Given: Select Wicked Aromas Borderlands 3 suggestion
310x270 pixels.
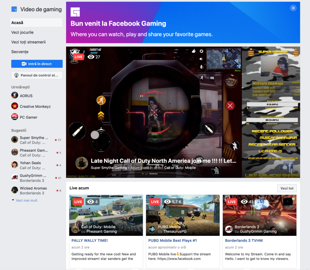Looking at the screenshot, I should coord(36,191).
